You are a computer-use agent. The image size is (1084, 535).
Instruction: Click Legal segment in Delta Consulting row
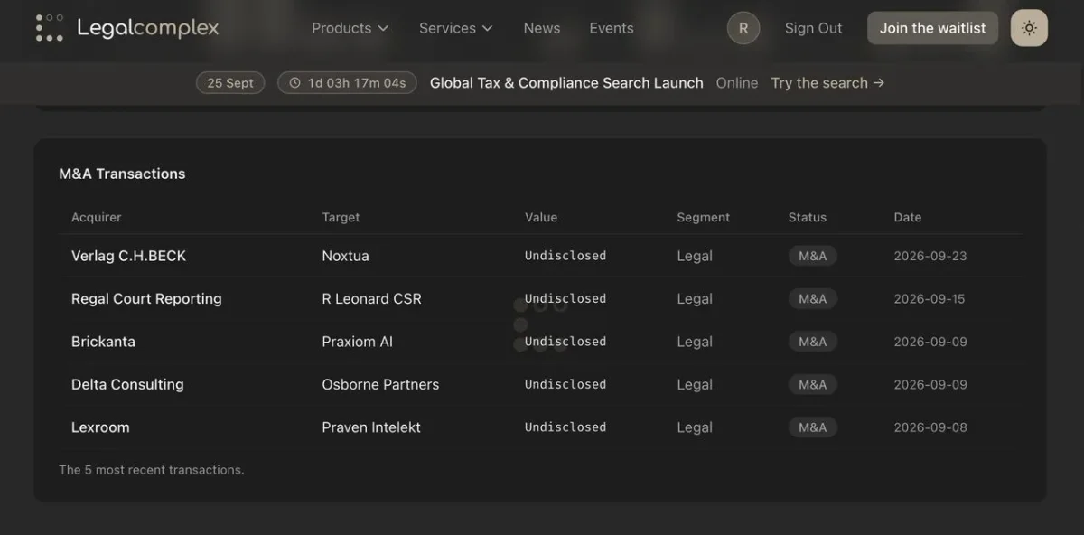[x=695, y=384]
